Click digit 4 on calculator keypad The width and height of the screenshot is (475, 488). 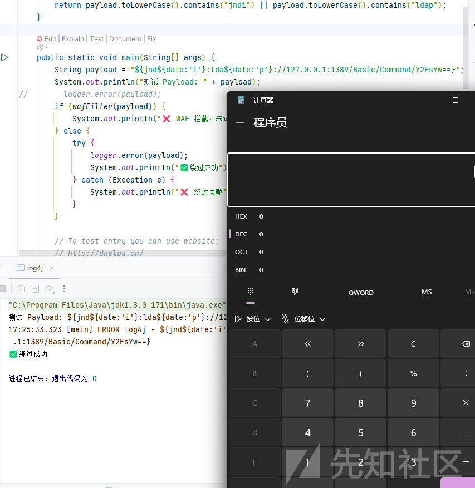point(308,432)
